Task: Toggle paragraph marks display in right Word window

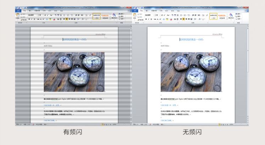Action: point(207,15)
